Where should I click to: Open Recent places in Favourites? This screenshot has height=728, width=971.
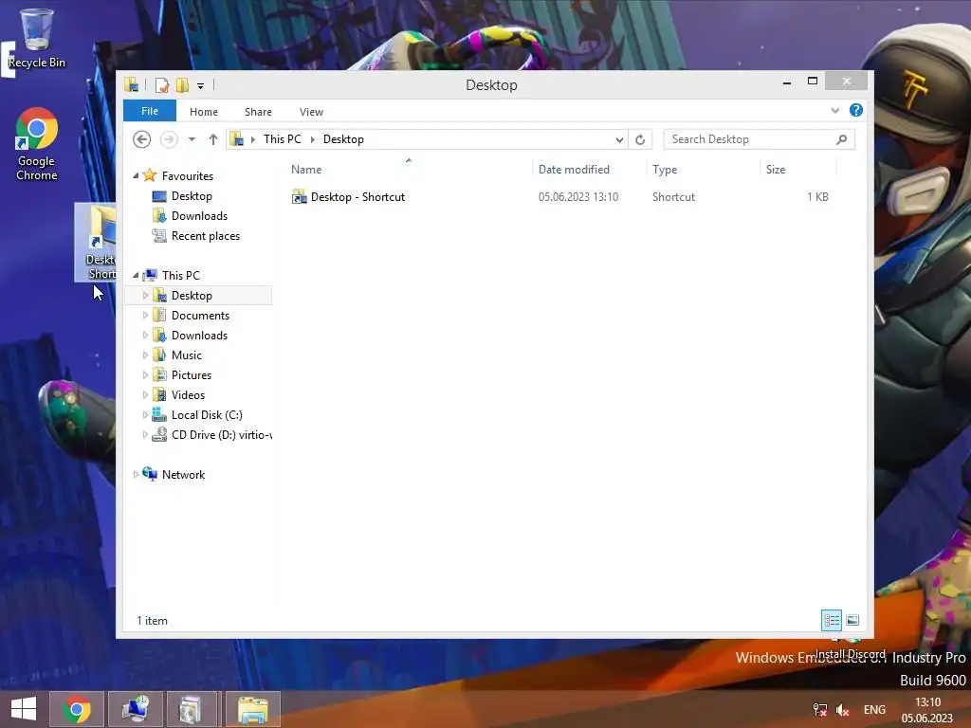[x=206, y=236]
